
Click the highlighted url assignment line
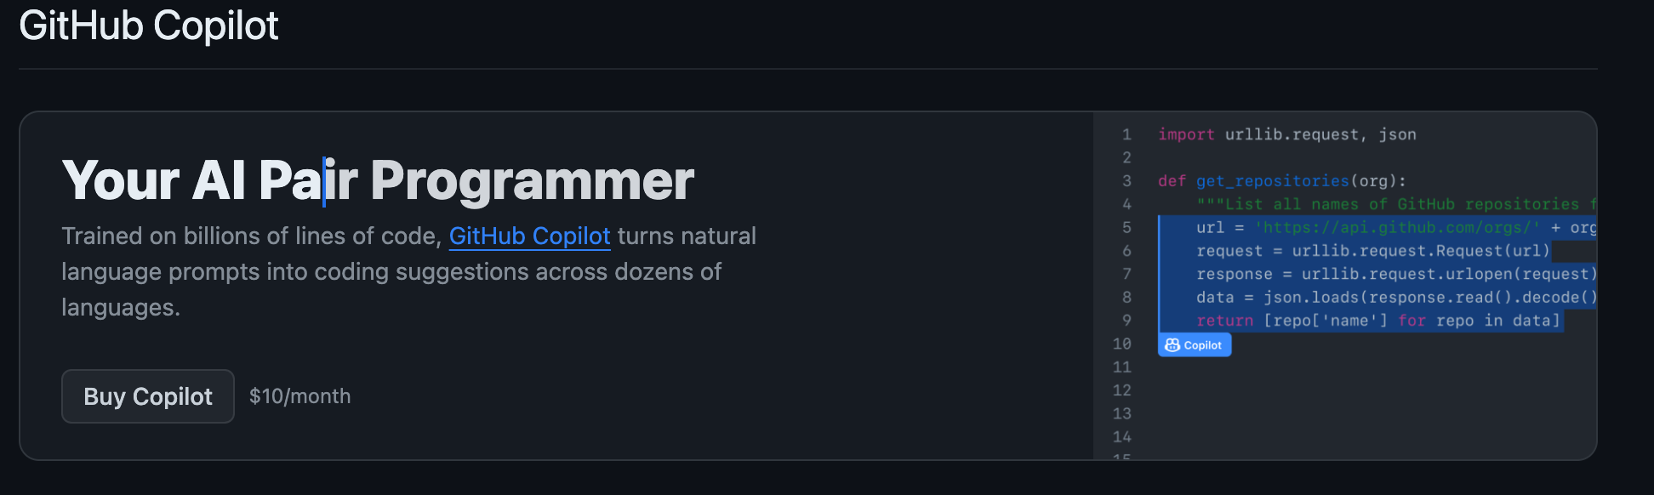[x=1377, y=228]
